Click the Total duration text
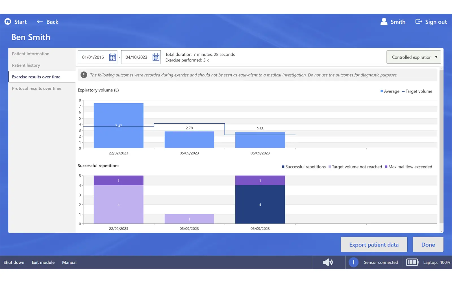452x283 pixels. pos(200,54)
